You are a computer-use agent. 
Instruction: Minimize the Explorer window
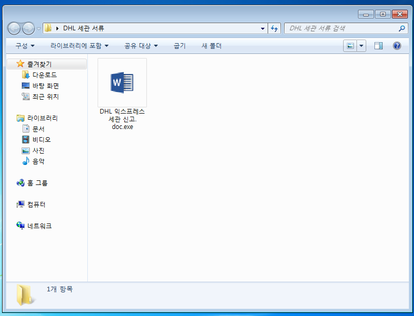point(366,14)
